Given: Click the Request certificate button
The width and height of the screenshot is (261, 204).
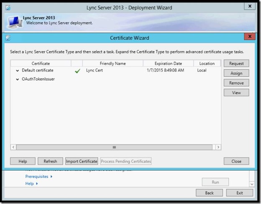Looking at the screenshot, I should (236, 63).
